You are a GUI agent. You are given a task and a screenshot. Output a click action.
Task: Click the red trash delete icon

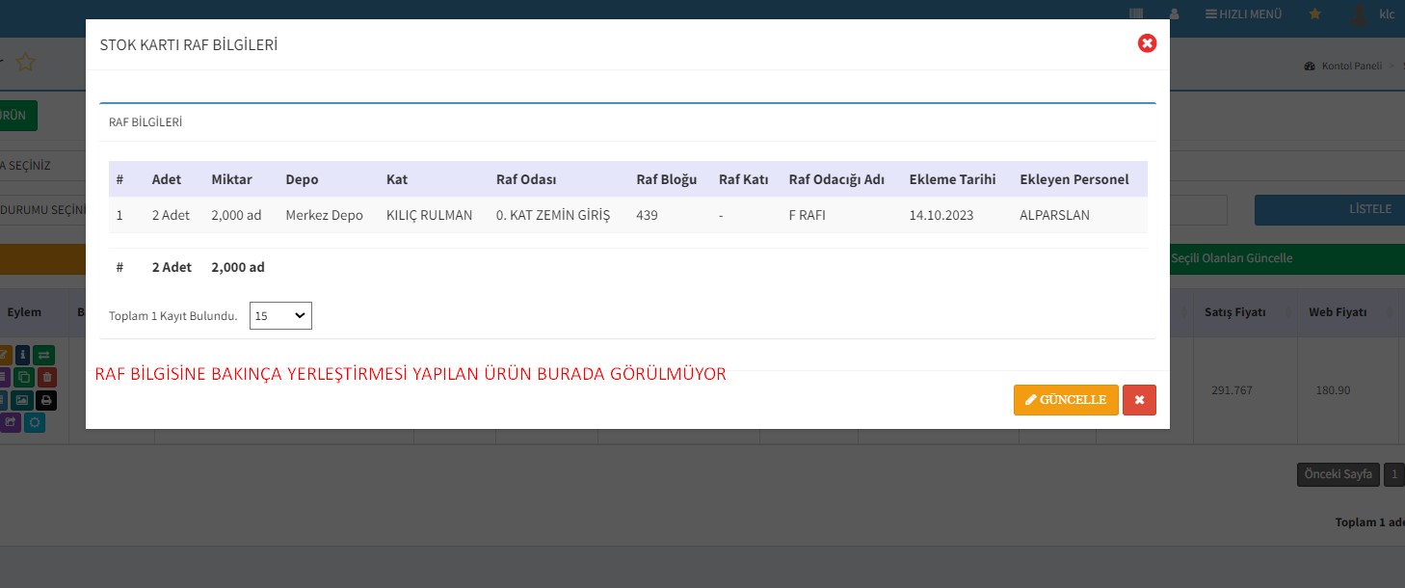click(45, 377)
